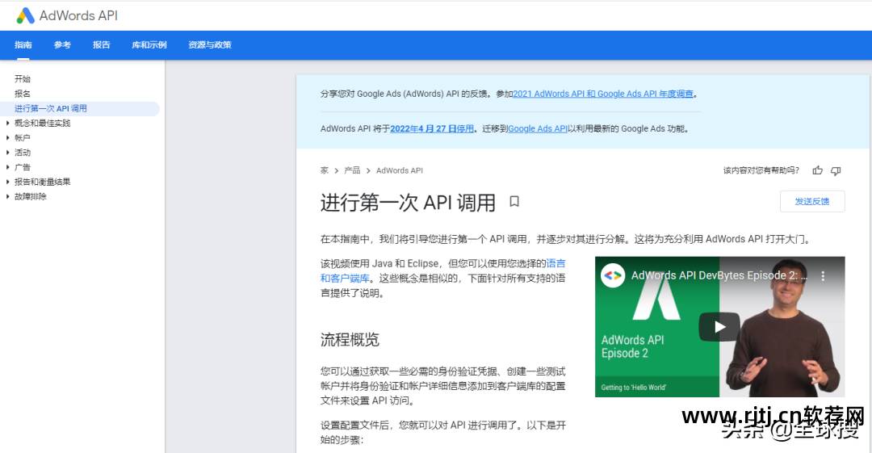Expand the 报告和衡量结果 sidebar section
Screen dimensions: 872x453
[8, 182]
